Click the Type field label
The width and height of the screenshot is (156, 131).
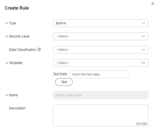click(13, 23)
